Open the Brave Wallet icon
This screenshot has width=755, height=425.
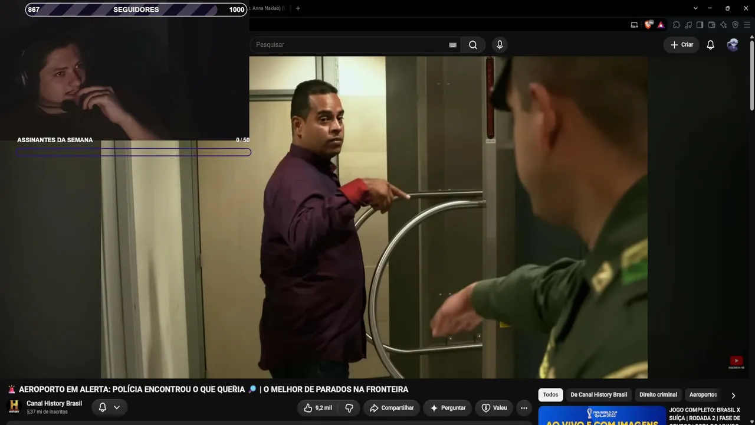tap(711, 25)
